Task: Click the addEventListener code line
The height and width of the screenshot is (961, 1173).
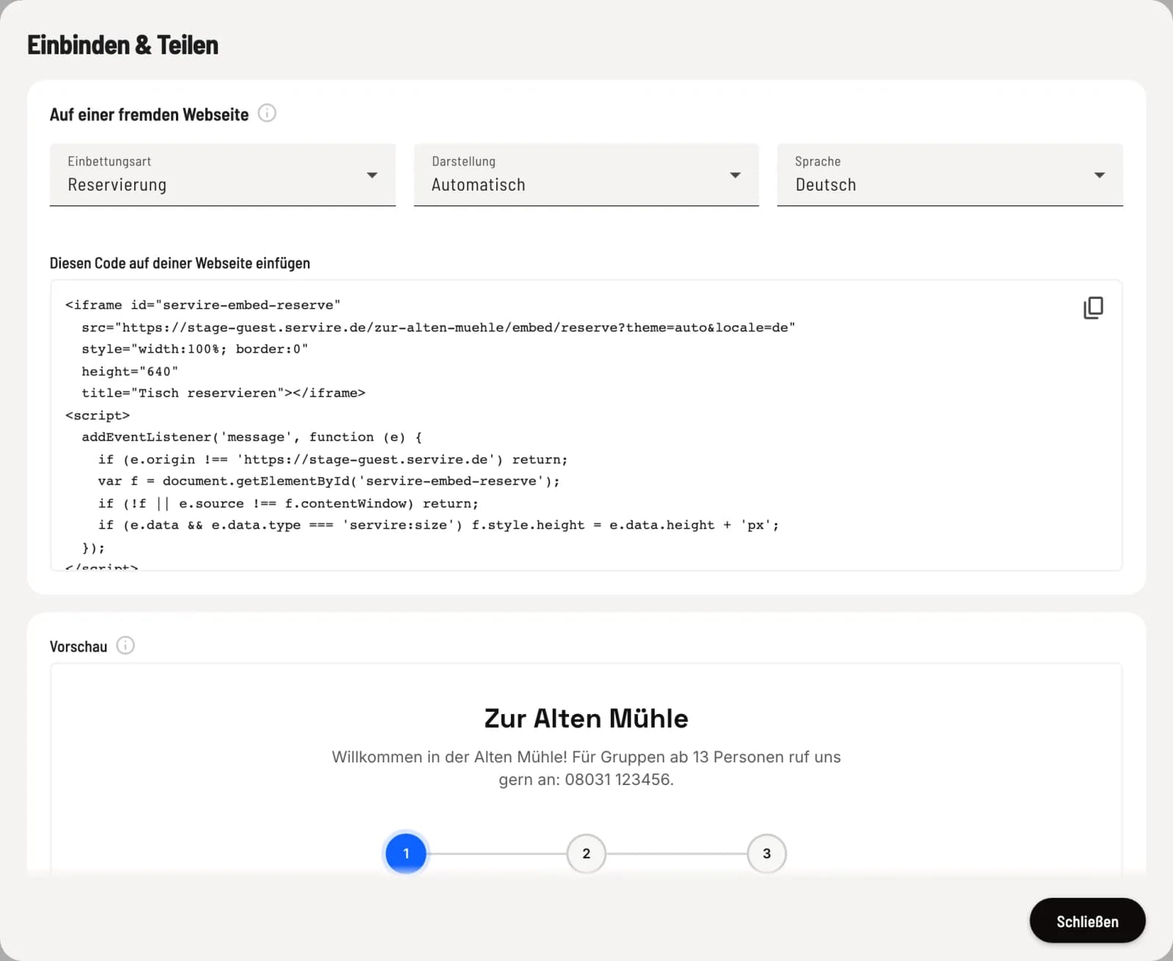Action: pyautogui.click(x=251, y=438)
